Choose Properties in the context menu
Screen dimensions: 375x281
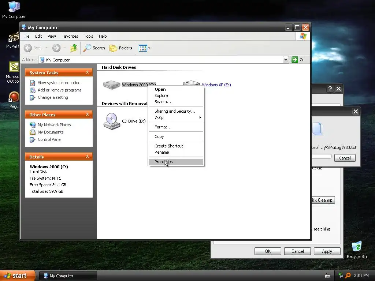176,162
